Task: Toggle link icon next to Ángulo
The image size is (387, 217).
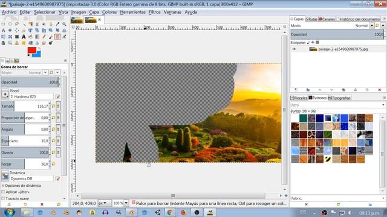Action: (x=58, y=130)
